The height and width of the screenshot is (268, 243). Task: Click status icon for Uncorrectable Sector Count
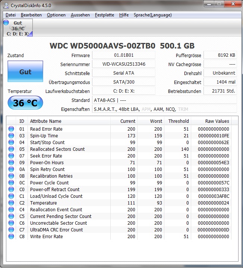pos(11,223)
